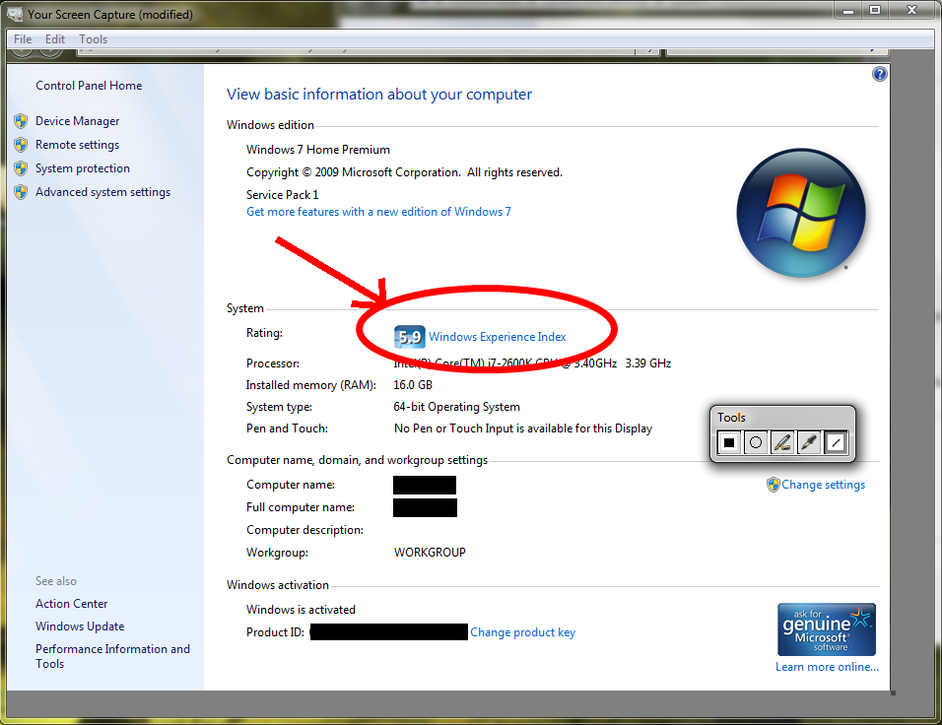Select the filled rectangle tool
The width and height of the screenshot is (942, 725).
[x=729, y=442]
